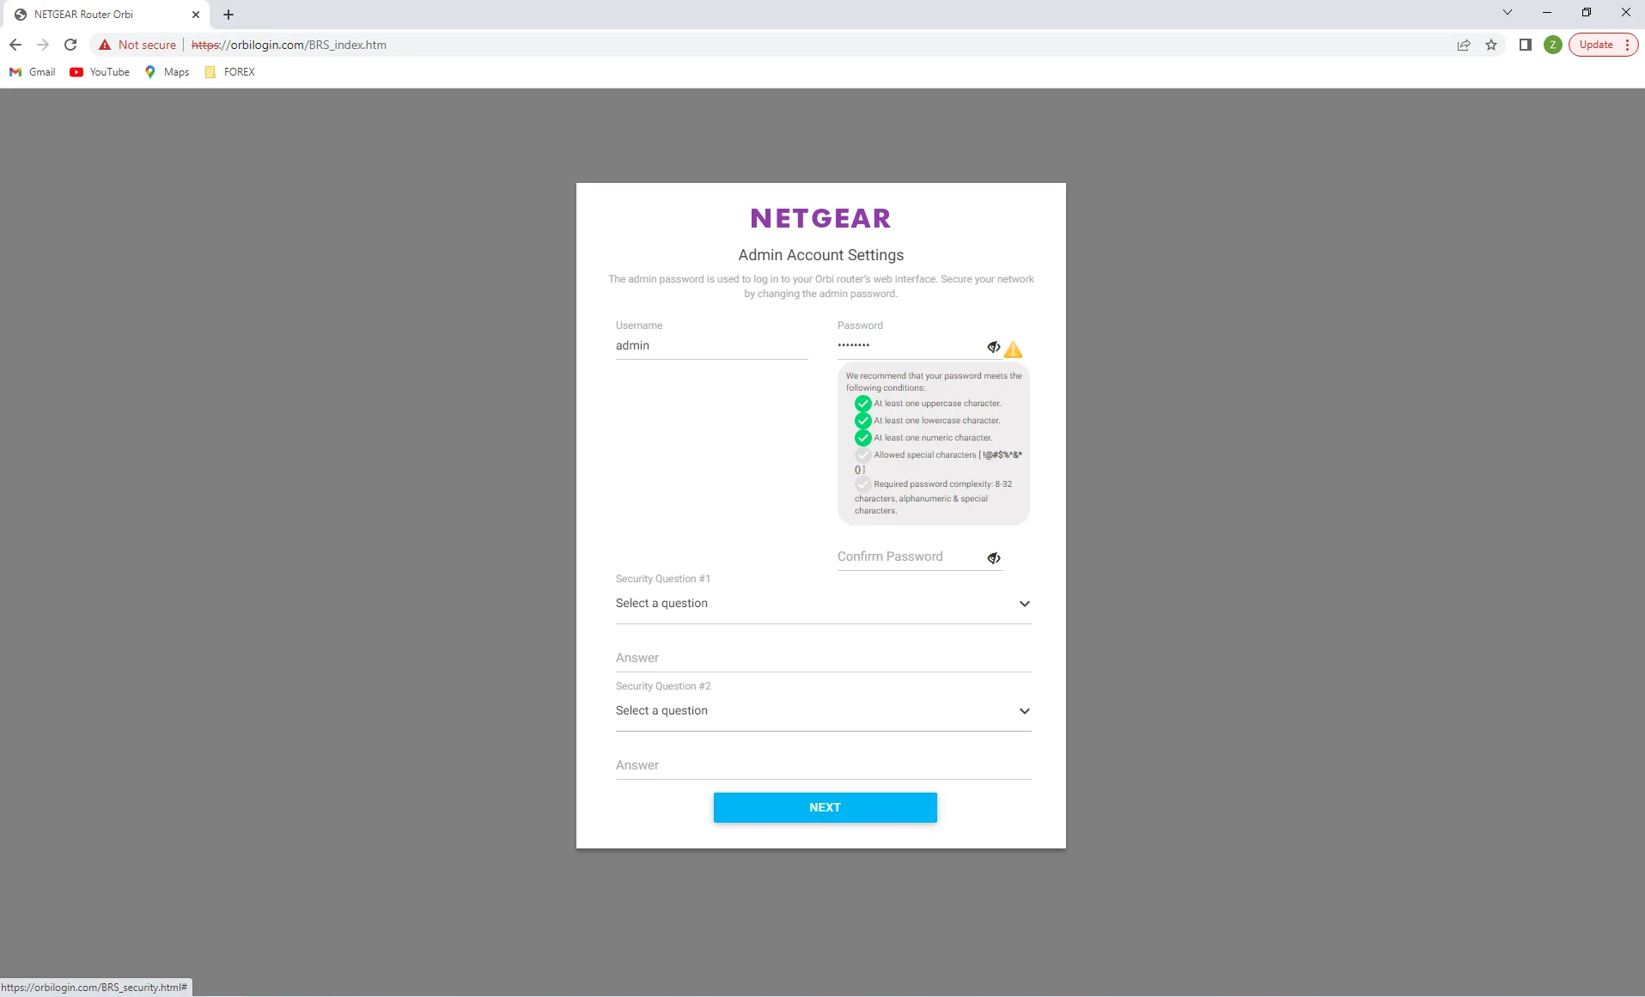Click the green profile avatar icon
This screenshot has height=997, width=1645.
click(x=1552, y=45)
